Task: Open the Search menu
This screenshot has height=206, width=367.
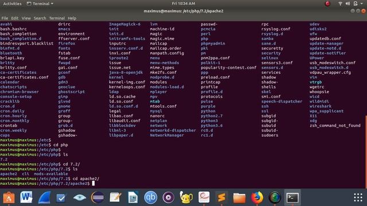Action: tap(40, 18)
